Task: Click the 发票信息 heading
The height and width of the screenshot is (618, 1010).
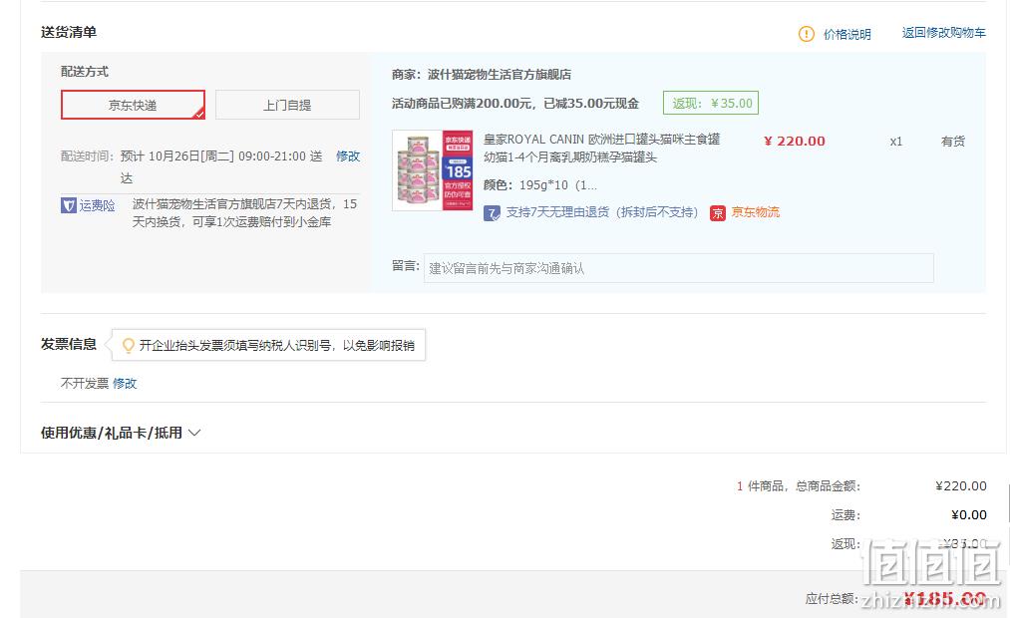Action: point(68,345)
